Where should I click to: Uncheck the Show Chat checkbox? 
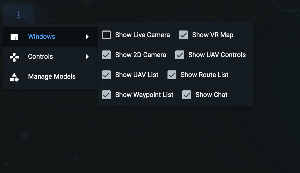[x=187, y=95]
